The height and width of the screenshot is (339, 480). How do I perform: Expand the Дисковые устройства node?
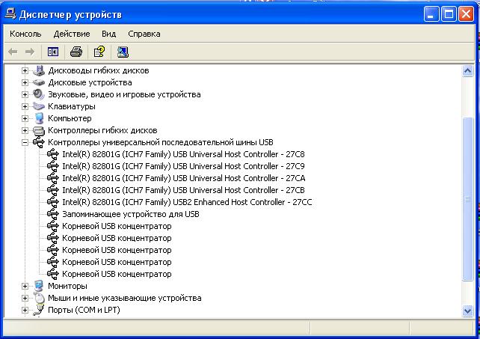[25, 82]
